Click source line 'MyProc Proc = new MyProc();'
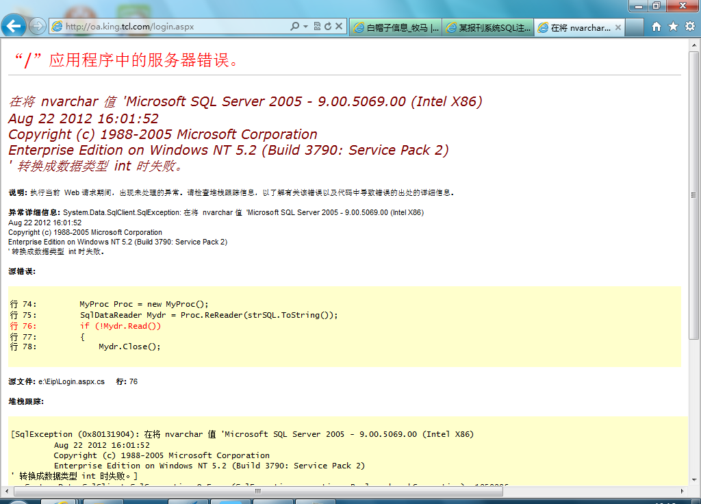Screen dimensions: 701x504 144,304
